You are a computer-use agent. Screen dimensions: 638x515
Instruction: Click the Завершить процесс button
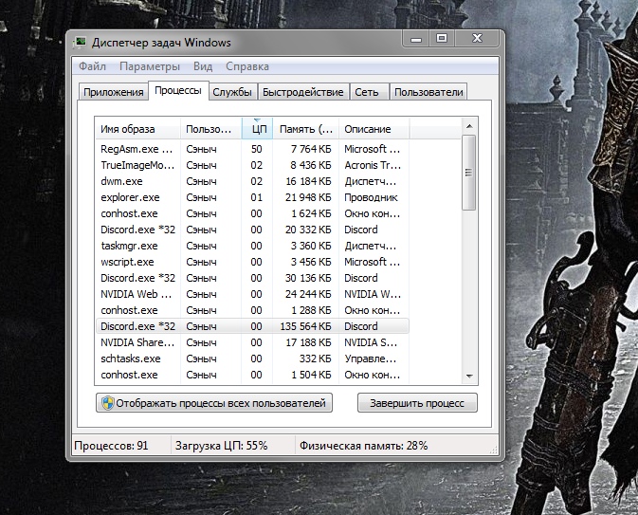point(417,403)
